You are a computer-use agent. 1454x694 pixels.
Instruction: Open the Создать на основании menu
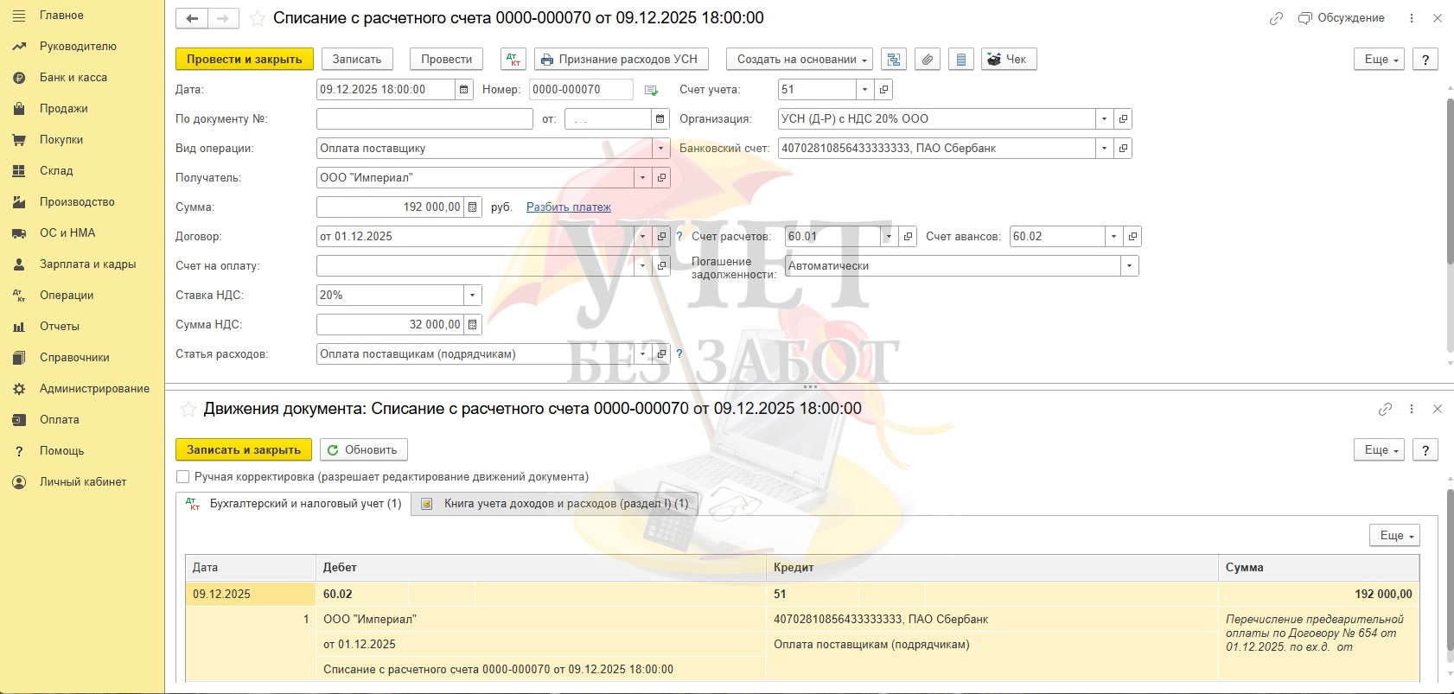800,59
